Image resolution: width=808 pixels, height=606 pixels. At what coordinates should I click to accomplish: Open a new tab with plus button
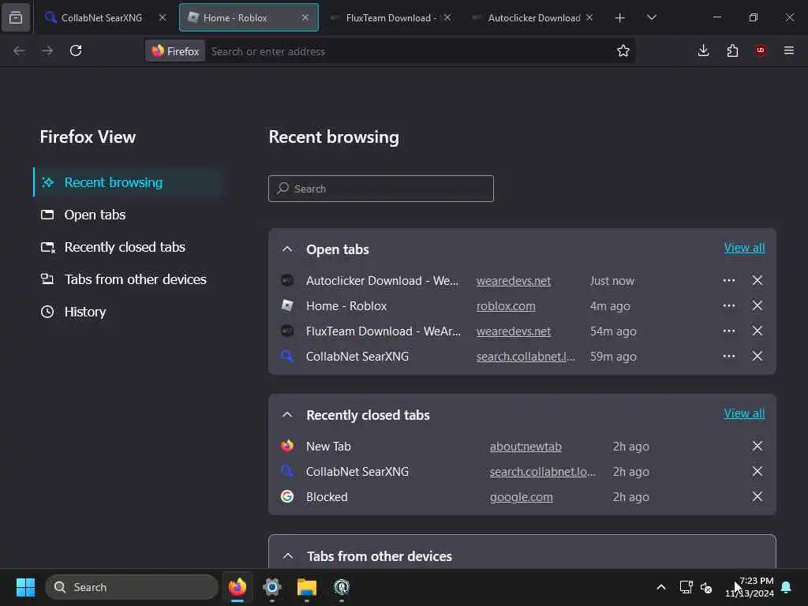620,18
